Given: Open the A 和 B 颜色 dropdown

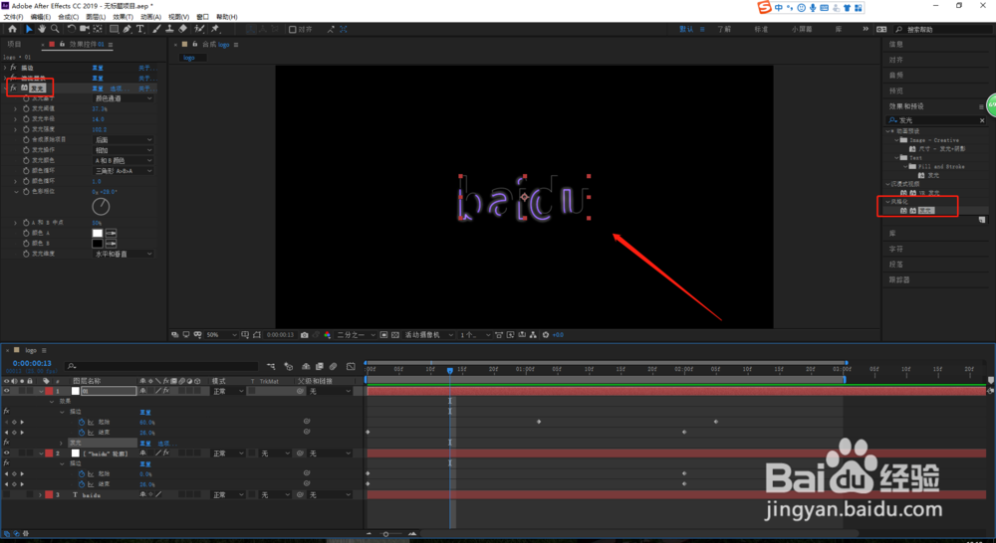Looking at the screenshot, I should [x=124, y=160].
